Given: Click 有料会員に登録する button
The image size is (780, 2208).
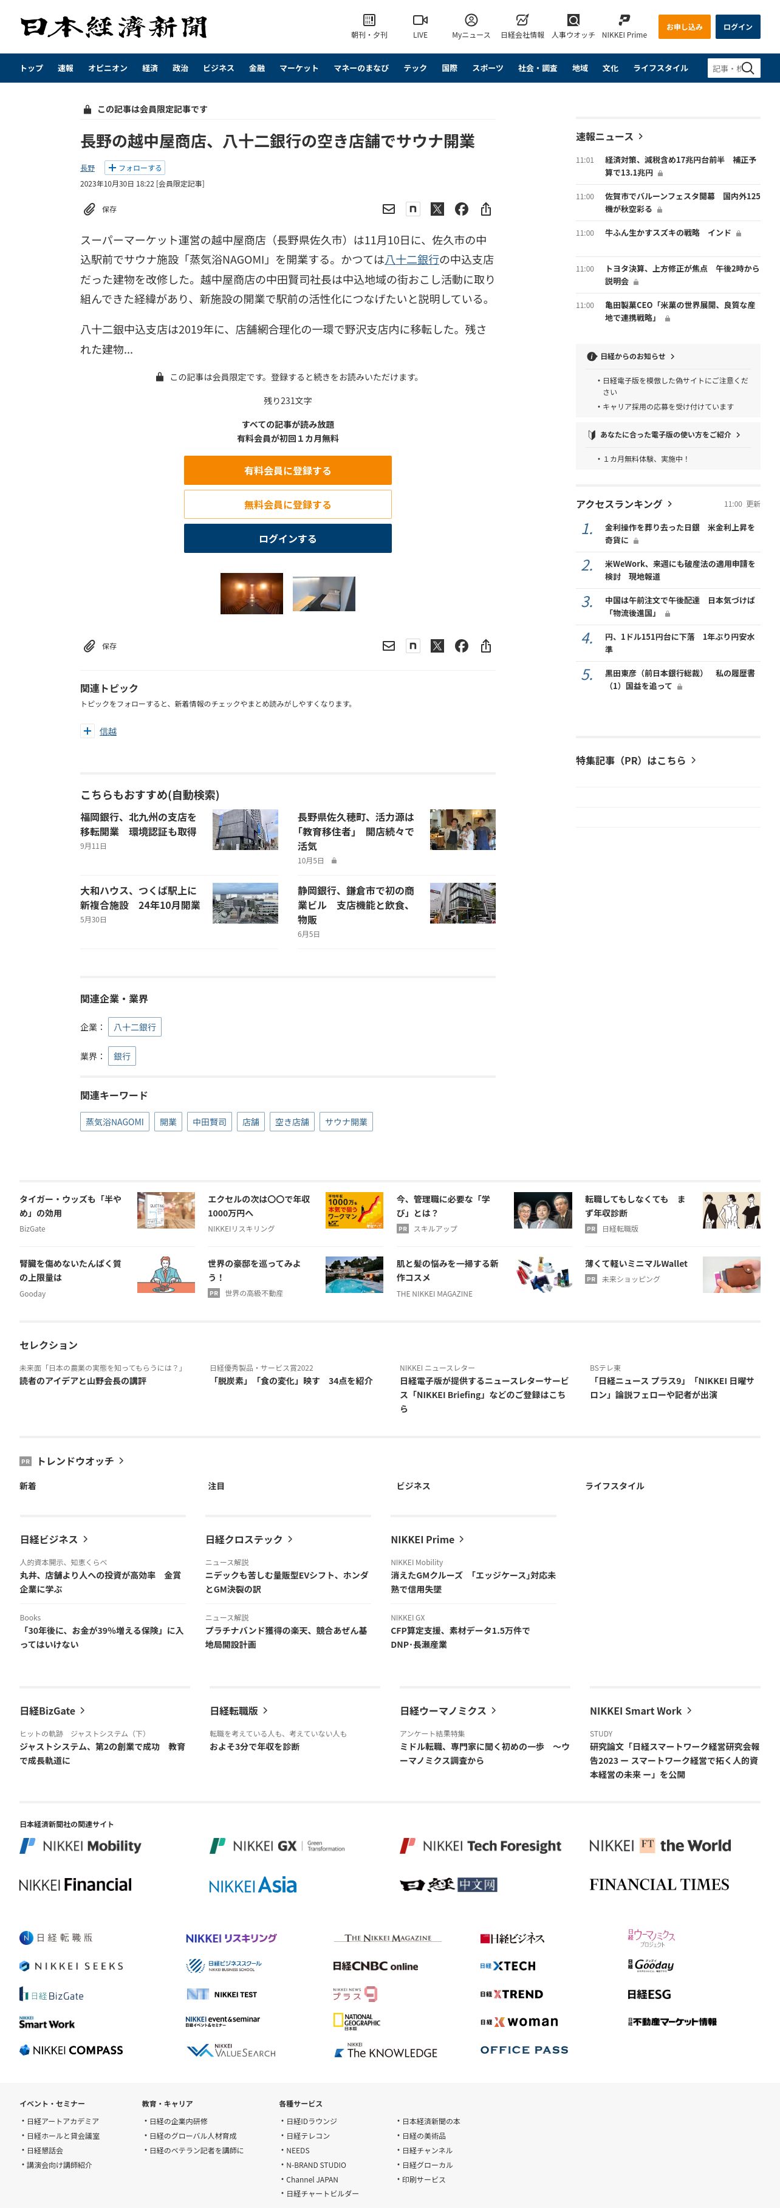Looking at the screenshot, I should pyautogui.click(x=288, y=470).
